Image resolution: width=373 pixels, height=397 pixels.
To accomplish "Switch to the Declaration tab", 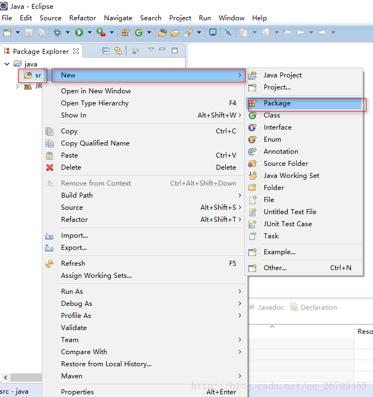I will (314, 307).
